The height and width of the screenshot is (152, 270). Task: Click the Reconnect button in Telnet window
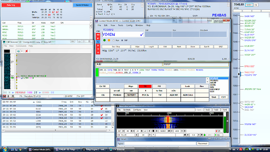[202, 144]
